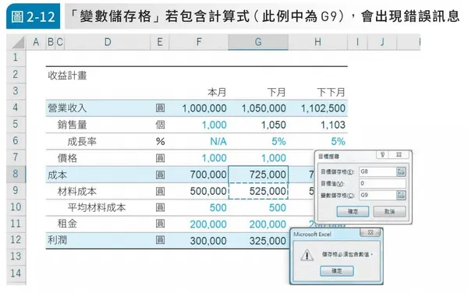This screenshot has width=468, height=293.
Task: Click the dashed-border cell showing 525,000
Action: pos(258,191)
